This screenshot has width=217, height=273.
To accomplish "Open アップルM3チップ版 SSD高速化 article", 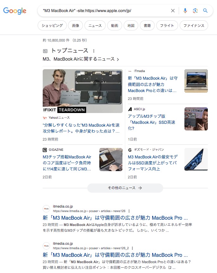I will pos(152,122).
